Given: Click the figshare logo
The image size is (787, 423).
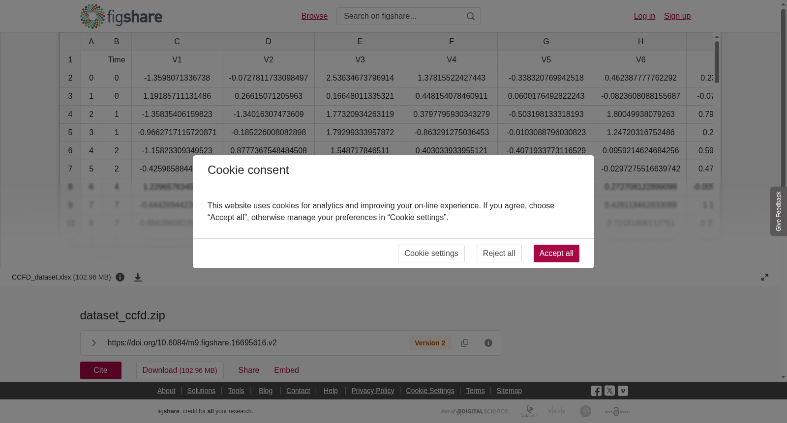Looking at the screenshot, I should coord(121,16).
